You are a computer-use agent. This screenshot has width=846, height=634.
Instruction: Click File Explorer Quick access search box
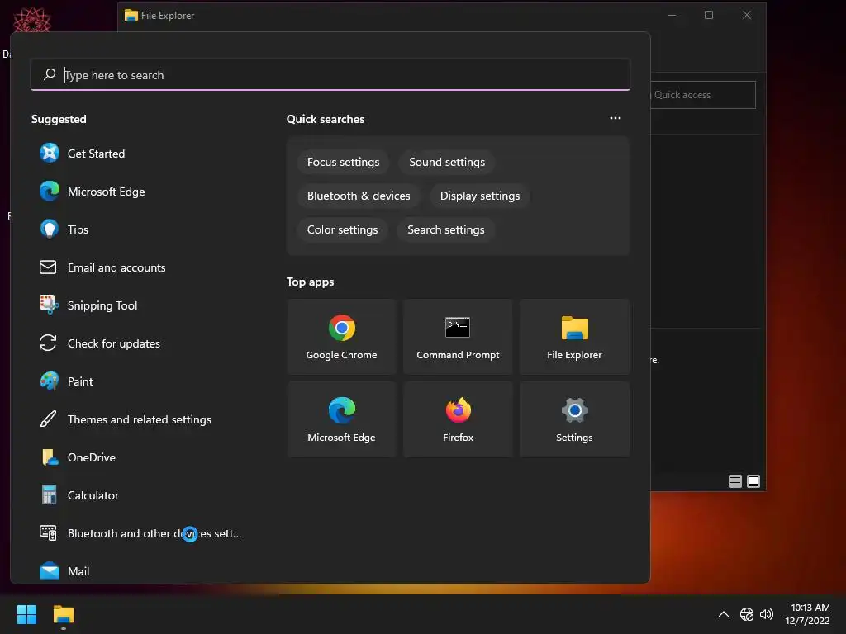click(702, 95)
